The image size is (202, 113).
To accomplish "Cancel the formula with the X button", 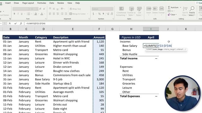I will pos(10,24).
